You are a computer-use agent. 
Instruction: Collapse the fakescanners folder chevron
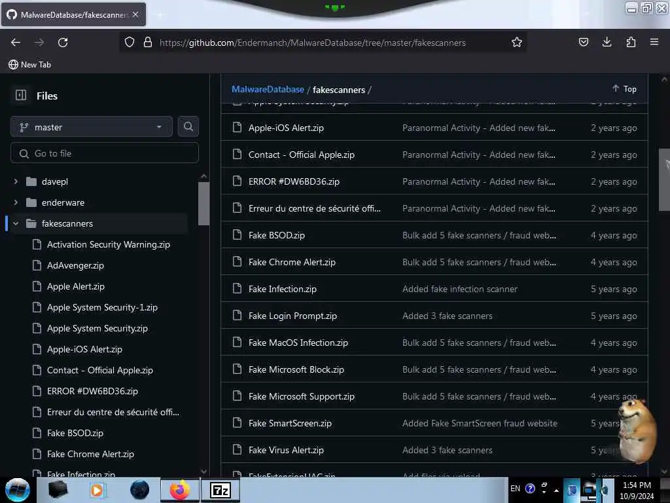point(16,223)
